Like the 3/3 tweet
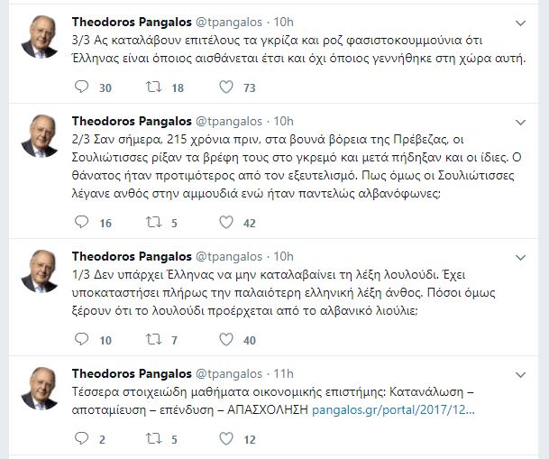This screenshot has height=459, width=549. [226, 87]
